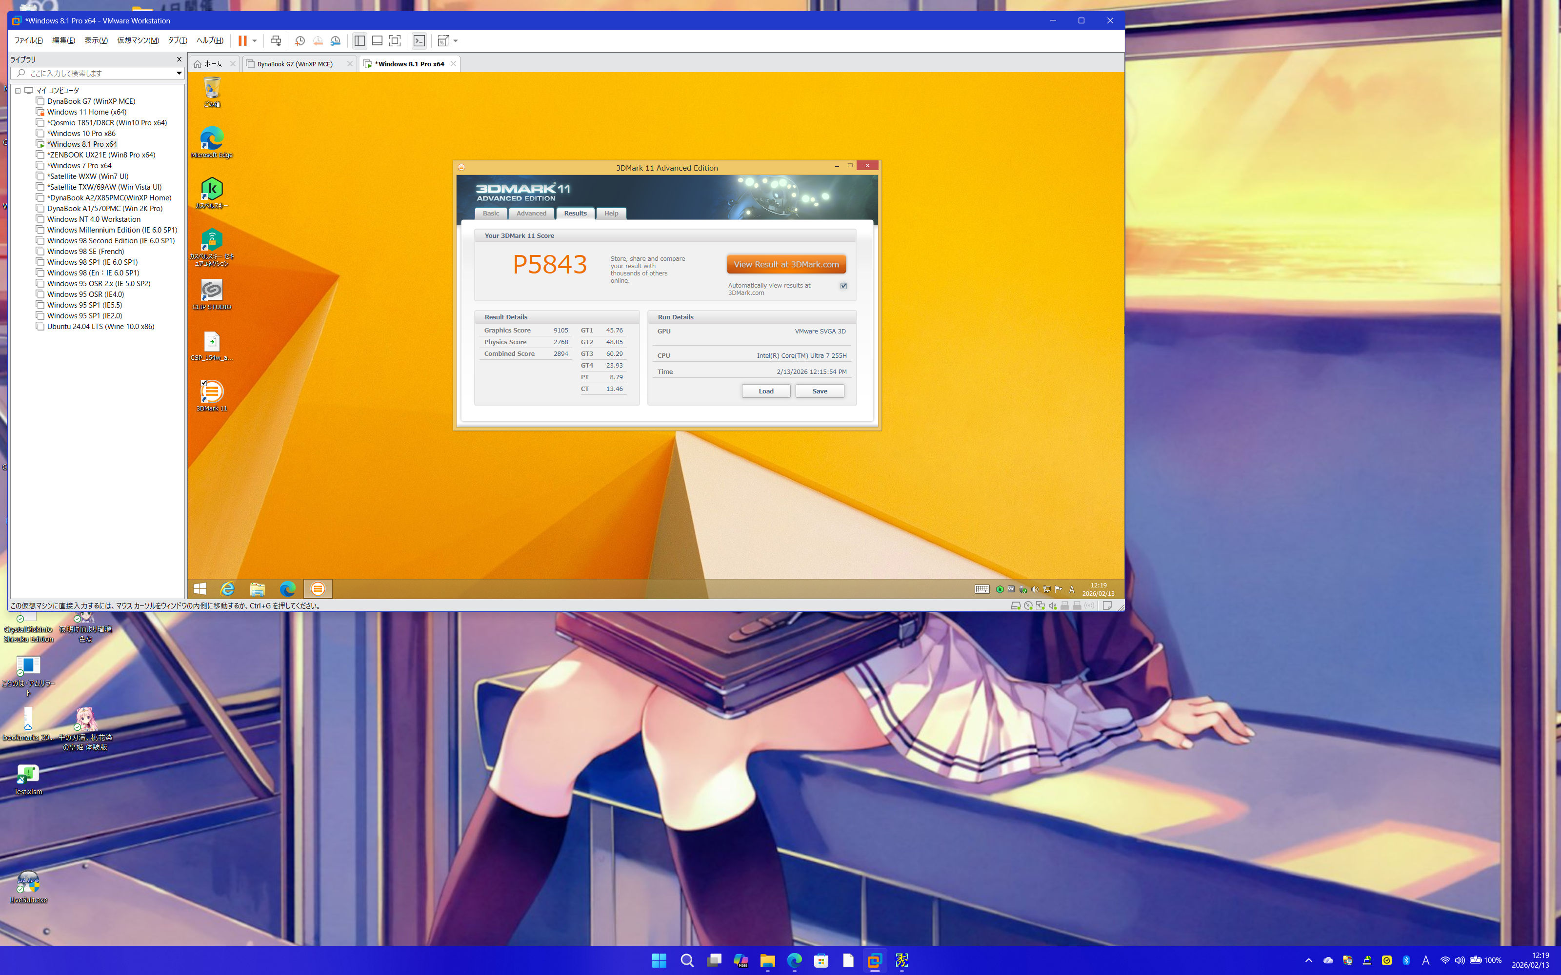Toggle the library sidebar panel icon
This screenshot has height=975, width=1561.
[360, 40]
